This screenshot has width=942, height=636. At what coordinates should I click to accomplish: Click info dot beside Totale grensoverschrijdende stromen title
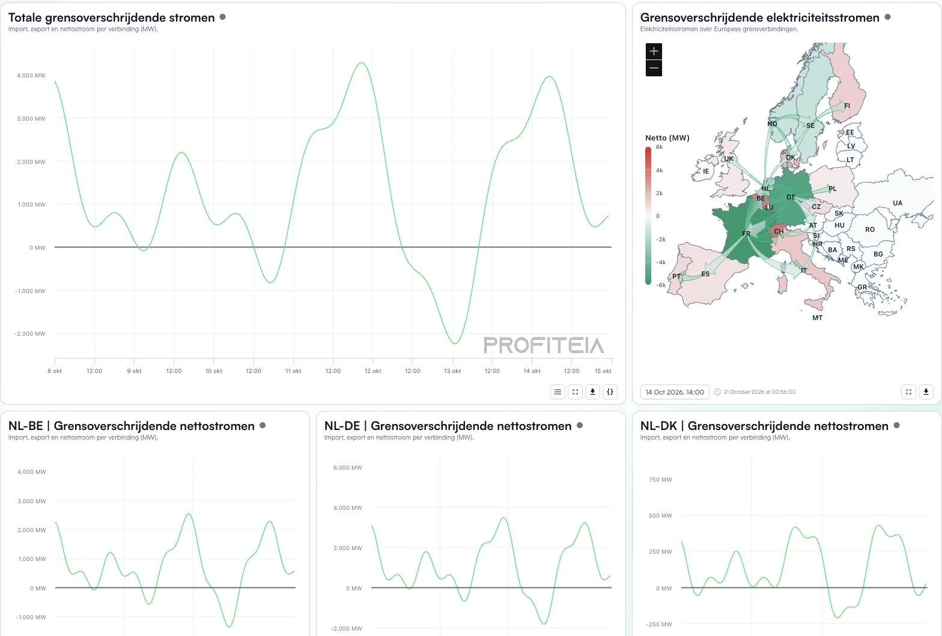point(222,17)
